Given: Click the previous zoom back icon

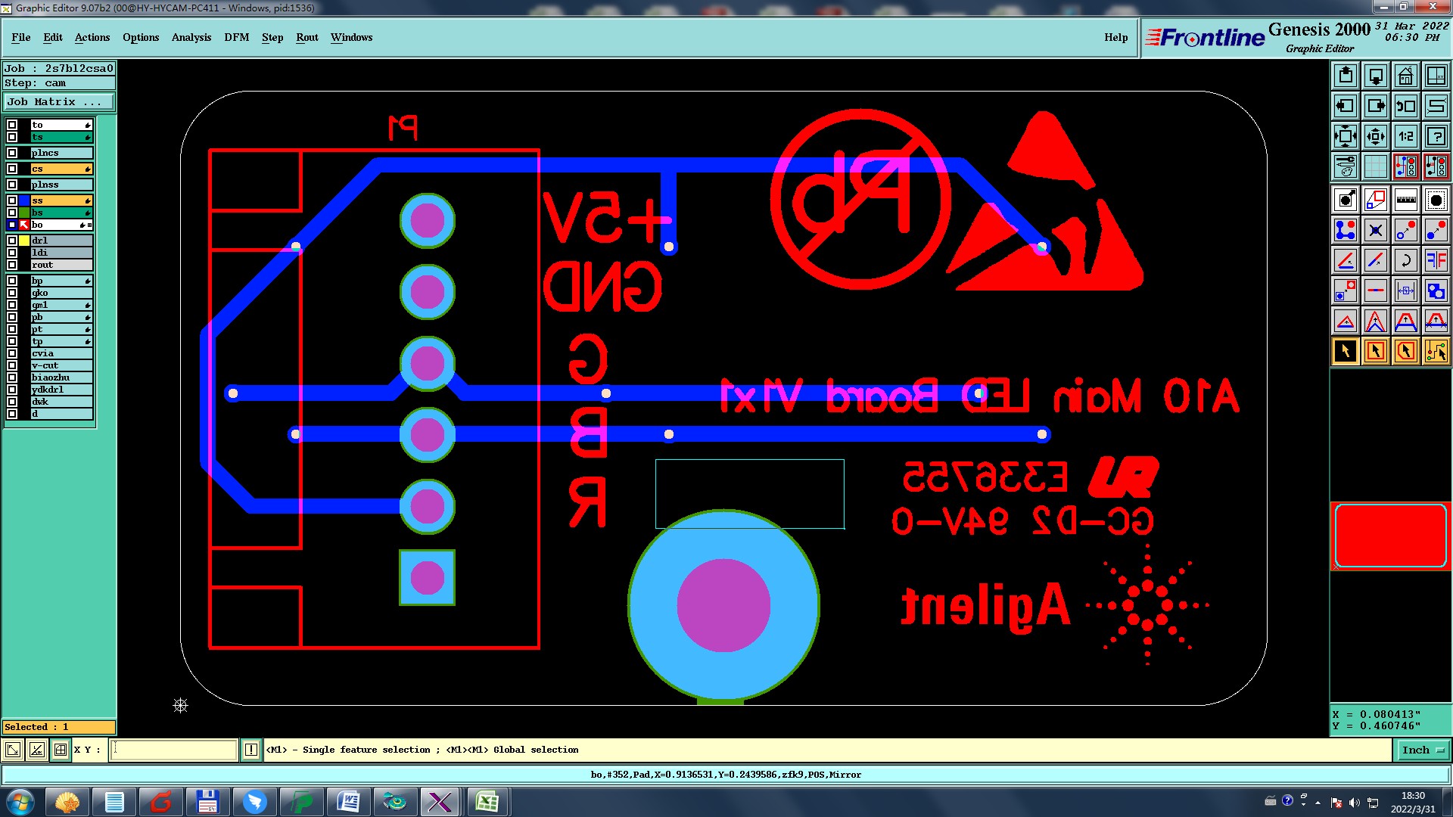Looking at the screenshot, I should 1406,106.
